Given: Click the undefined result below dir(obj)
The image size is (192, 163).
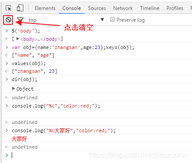Looking at the screenshot, I should click(25, 98).
